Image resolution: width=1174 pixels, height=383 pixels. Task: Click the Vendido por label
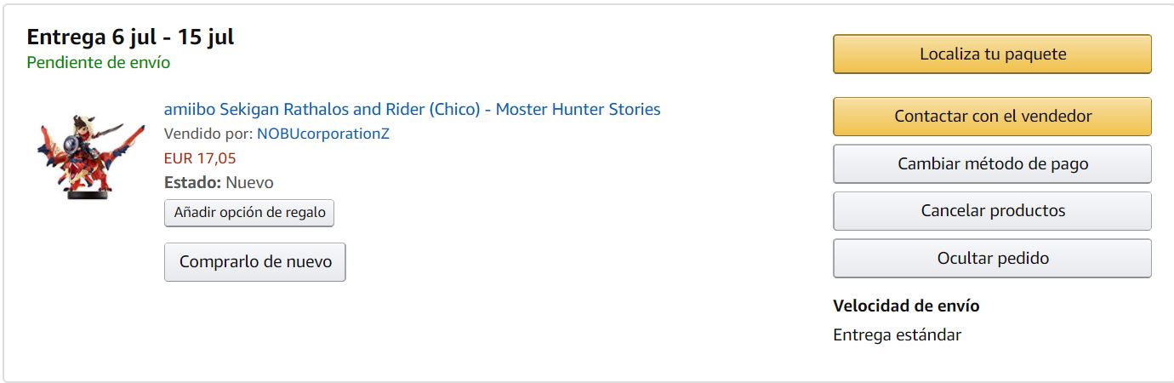(208, 134)
